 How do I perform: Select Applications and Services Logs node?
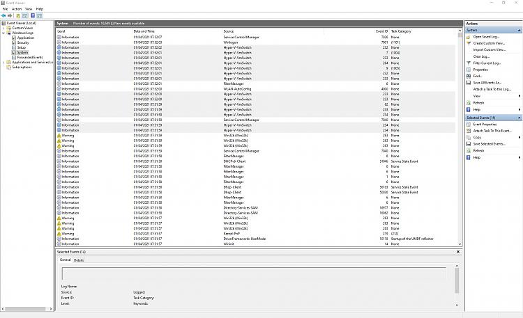tap(32, 62)
